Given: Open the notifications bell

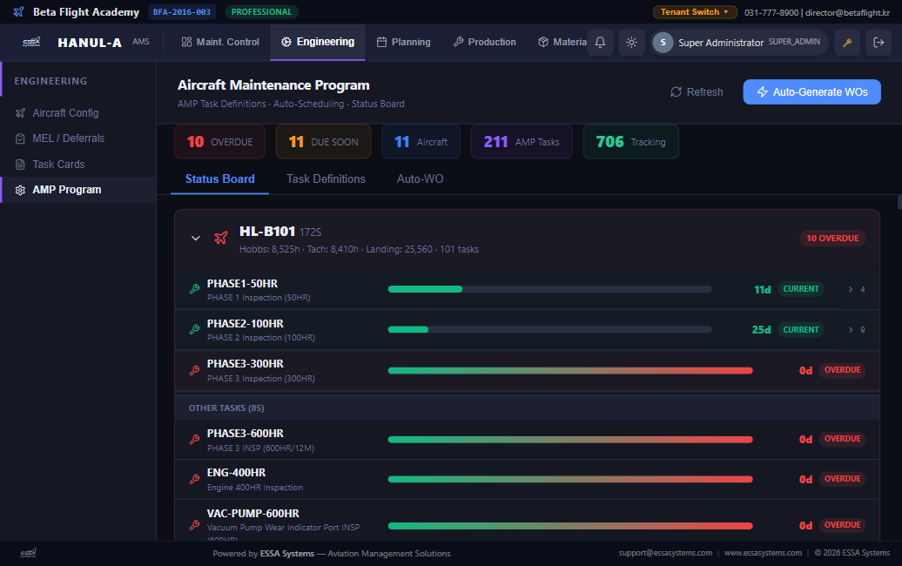Looking at the screenshot, I should [x=600, y=43].
